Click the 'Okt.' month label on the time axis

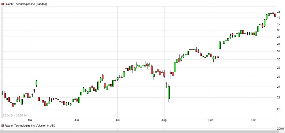coord(254,120)
